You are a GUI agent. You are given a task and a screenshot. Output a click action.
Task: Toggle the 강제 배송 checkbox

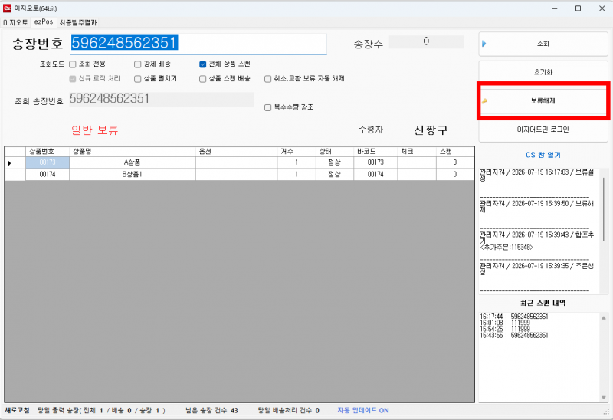pos(138,64)
